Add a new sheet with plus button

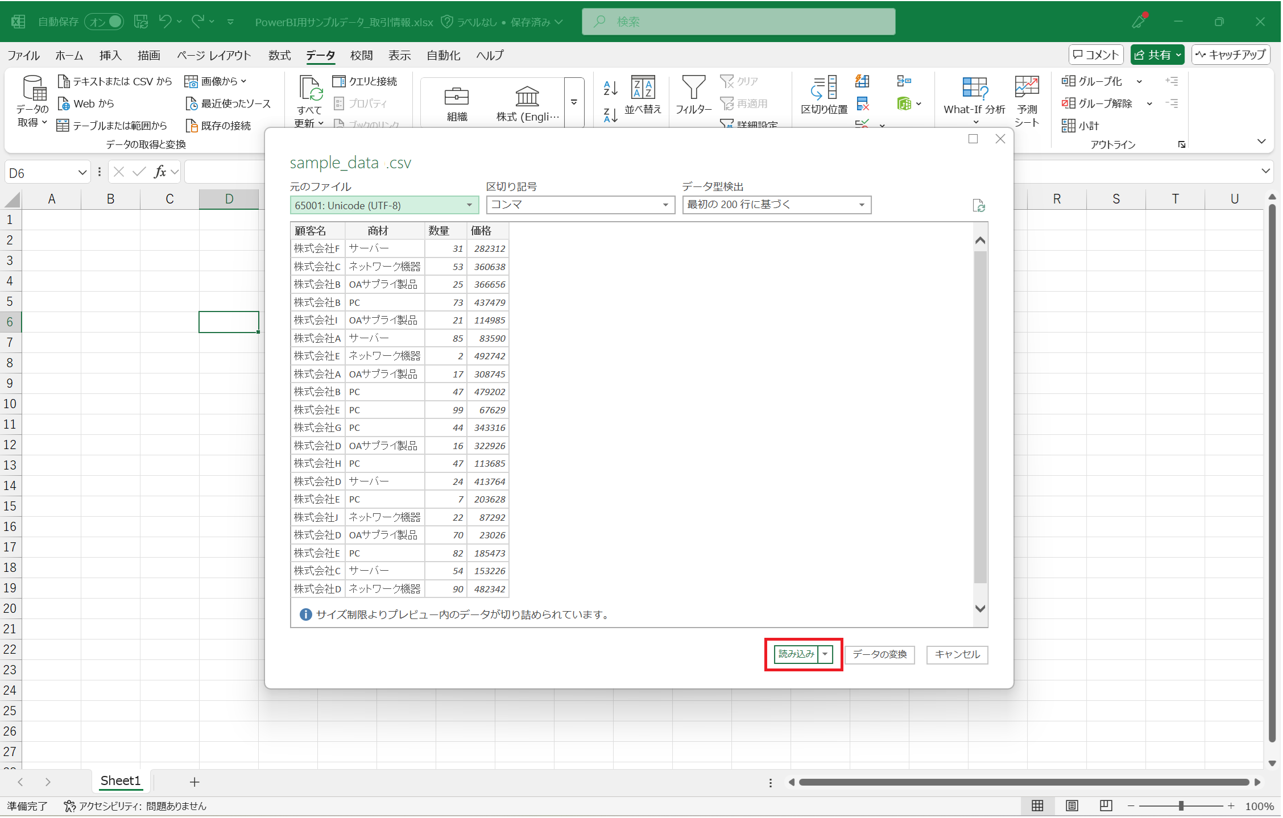(x=194, y=782)
